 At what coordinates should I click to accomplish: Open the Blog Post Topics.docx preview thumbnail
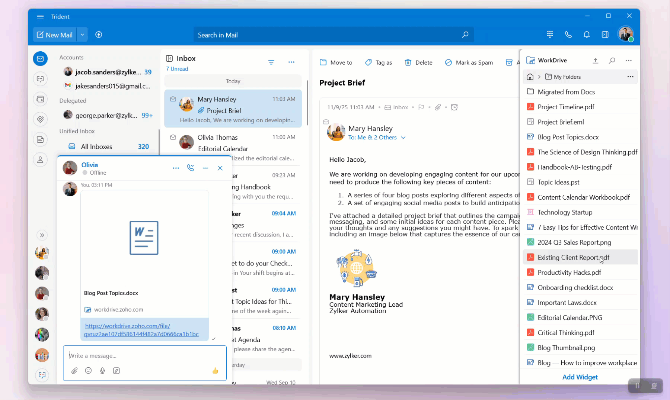pyautogui.click(x=144, y=238)
